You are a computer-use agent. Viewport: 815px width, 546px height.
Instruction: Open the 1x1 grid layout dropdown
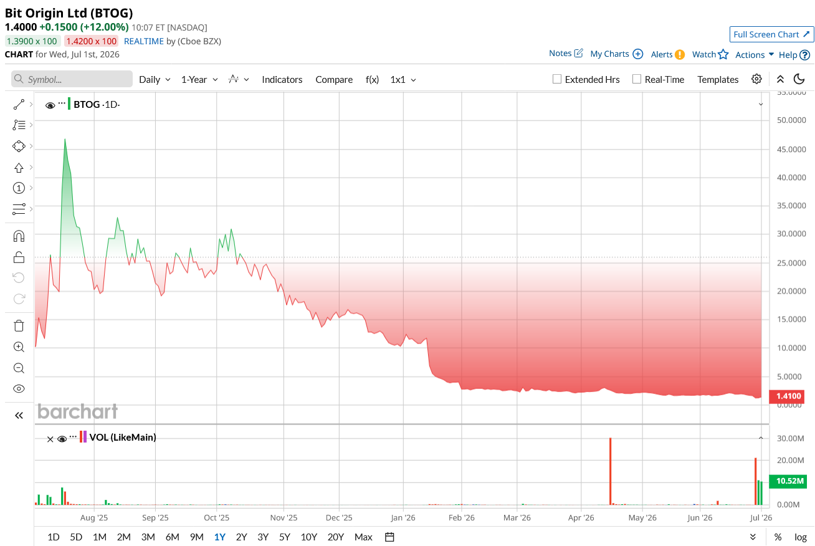403,79
